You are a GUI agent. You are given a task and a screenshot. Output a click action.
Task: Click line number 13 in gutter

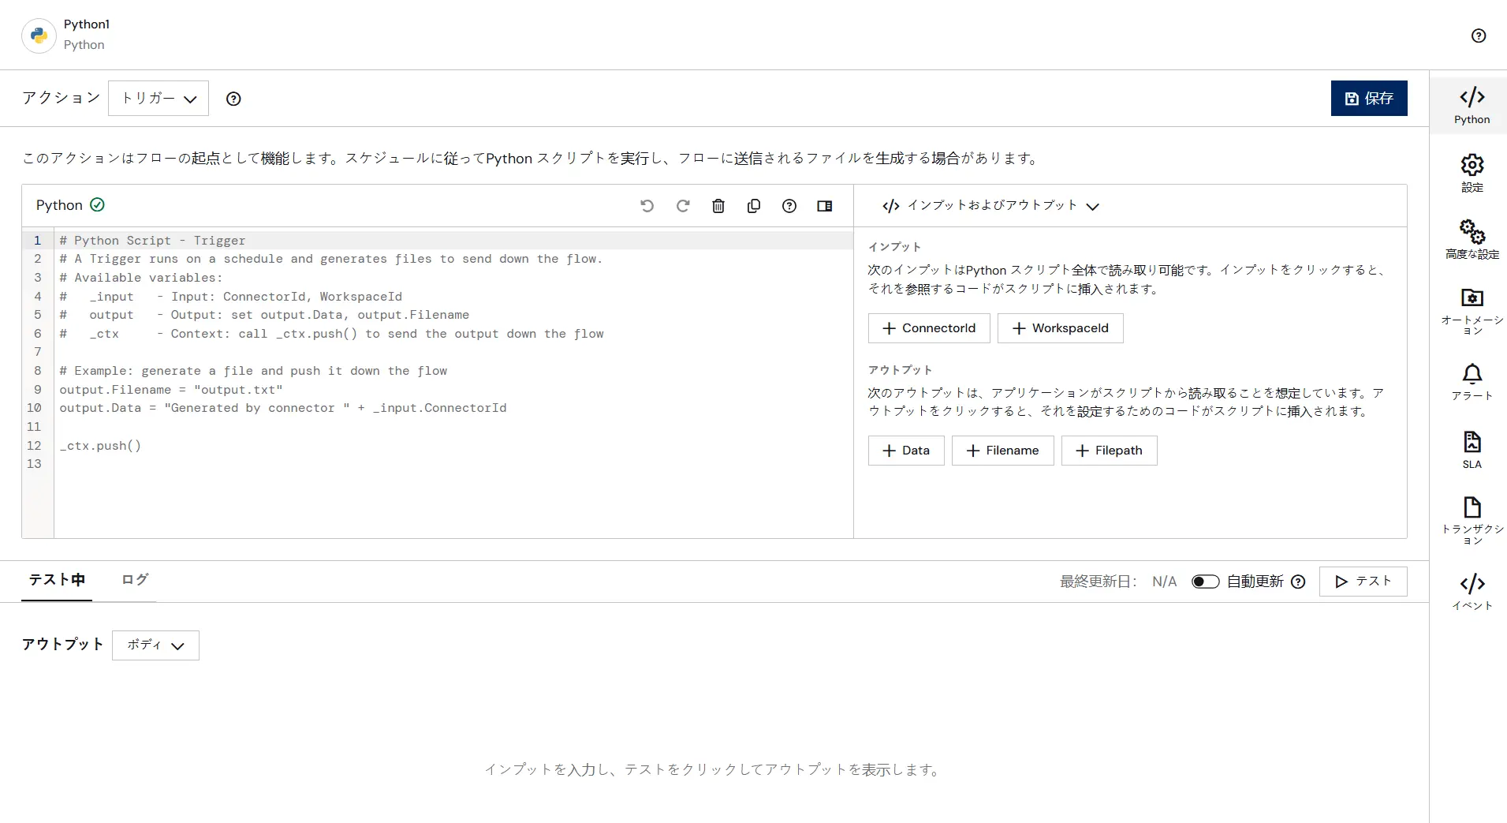pyautogui.click(x=34, y=464)
